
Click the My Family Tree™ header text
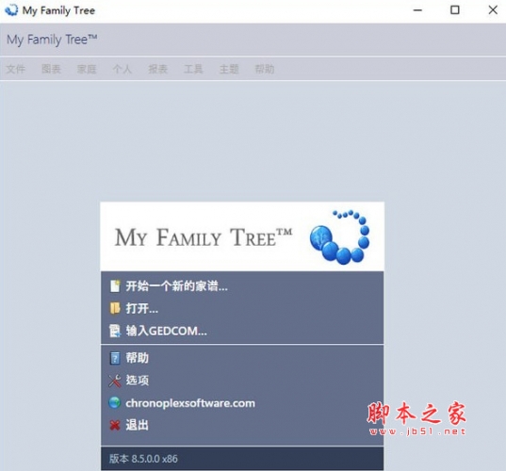coord(52,40)
